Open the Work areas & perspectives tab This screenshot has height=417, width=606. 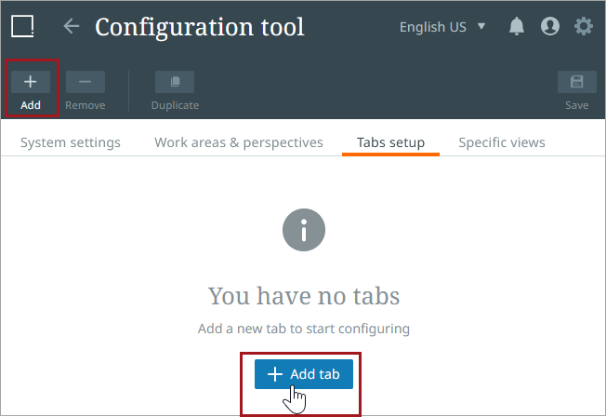click(239, 142)
